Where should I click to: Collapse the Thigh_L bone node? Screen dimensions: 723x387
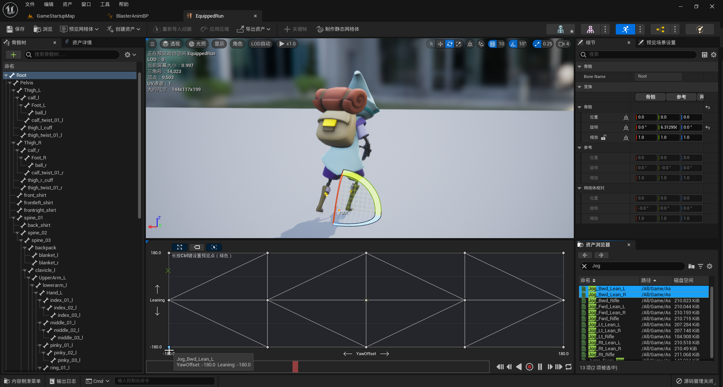click(13, 90)
